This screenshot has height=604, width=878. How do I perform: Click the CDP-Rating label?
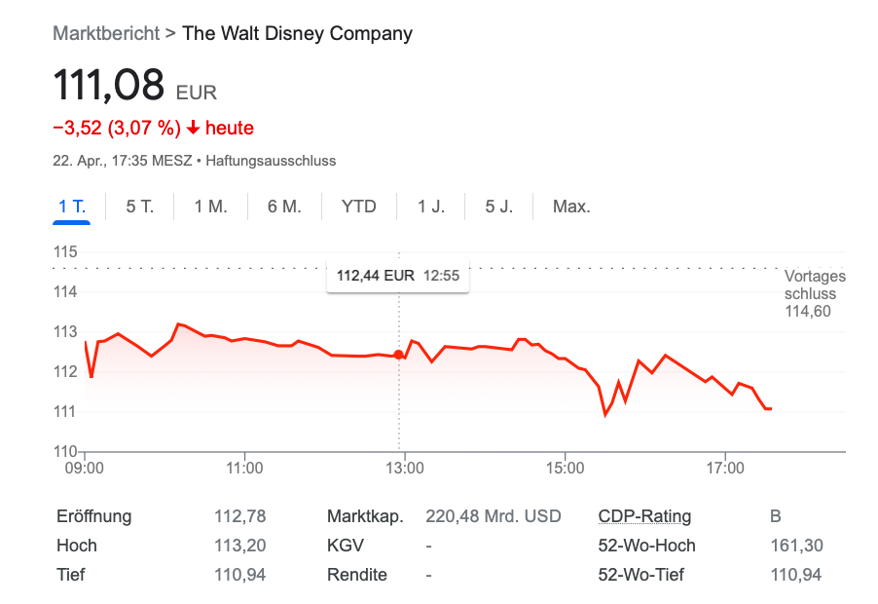pos(644,516)
